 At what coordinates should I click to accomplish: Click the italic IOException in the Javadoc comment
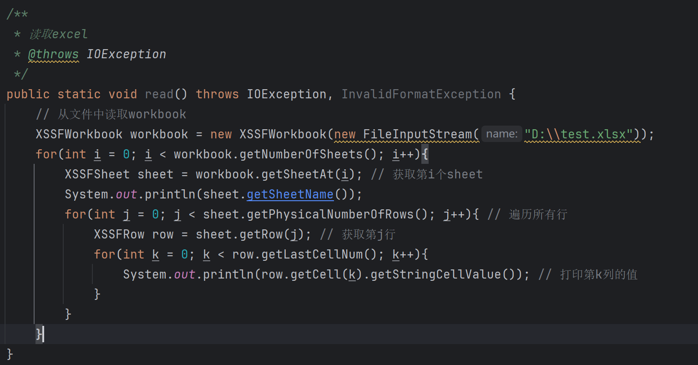126,54
